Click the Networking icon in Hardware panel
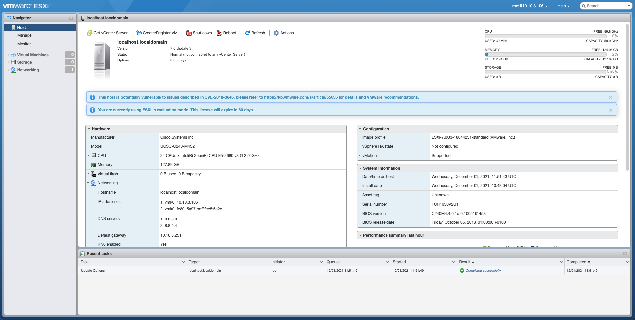 [x=93, y=183]
